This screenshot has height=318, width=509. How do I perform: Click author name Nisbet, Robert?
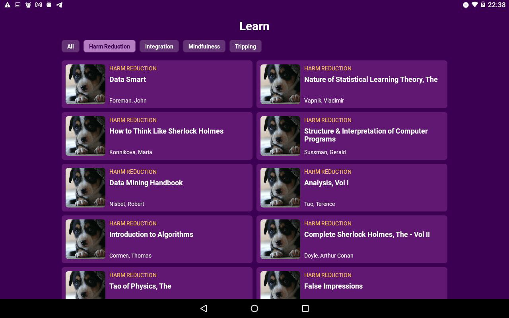coord(127,204)
